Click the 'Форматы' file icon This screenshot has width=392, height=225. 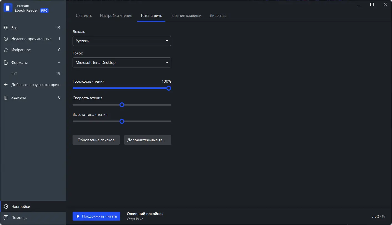pyautogui.click(x=6, y=63)
